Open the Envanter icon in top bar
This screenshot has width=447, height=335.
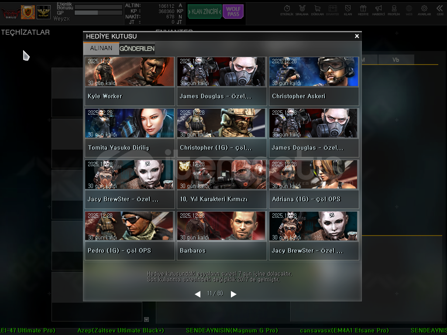pos(332,10)
